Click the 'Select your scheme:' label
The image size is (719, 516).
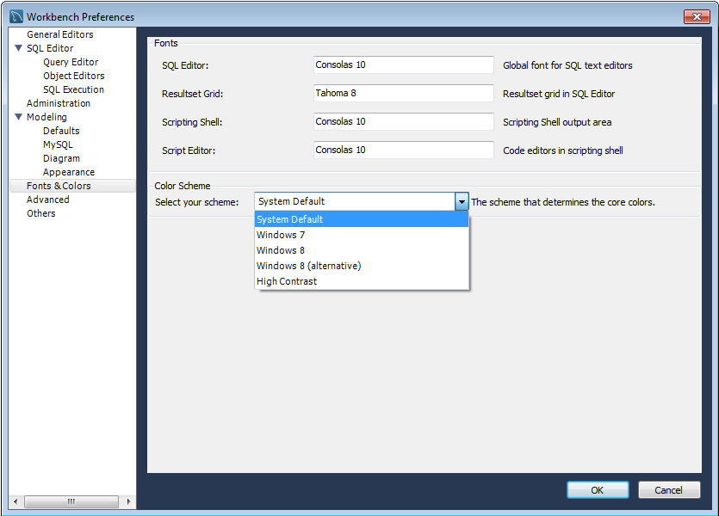coord(196,202)
